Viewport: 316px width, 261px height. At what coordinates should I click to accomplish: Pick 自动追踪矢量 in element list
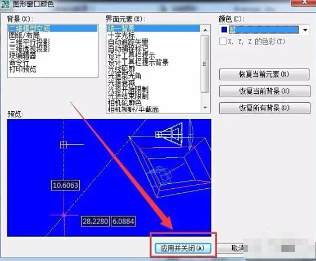click(128, 42)
